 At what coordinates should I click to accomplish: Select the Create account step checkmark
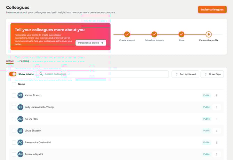(127, 34)
